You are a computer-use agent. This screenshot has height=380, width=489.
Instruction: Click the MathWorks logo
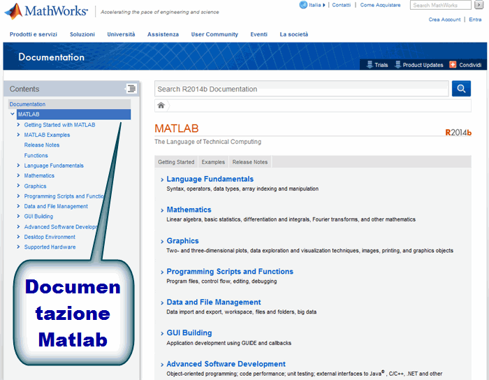tap(46, 11)
